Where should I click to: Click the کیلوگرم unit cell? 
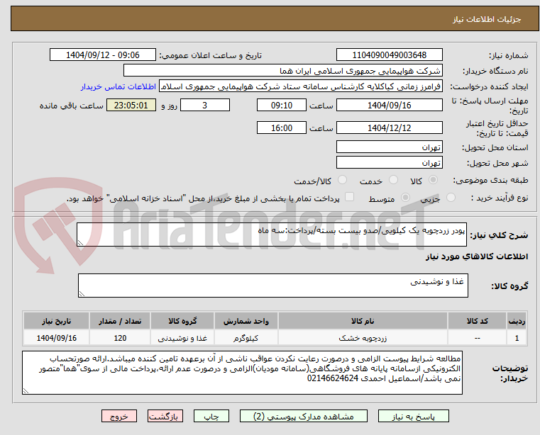246,338
